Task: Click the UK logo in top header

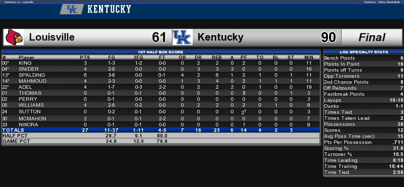Action: (72, 9)
